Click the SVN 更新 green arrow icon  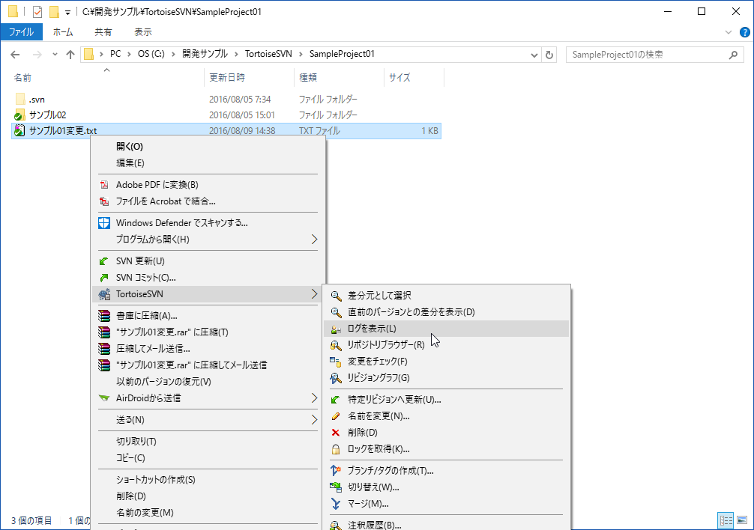[104, 261]
